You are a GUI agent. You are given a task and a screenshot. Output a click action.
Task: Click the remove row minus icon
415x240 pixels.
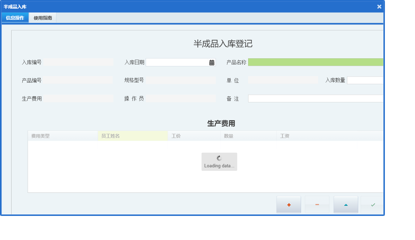317,204
